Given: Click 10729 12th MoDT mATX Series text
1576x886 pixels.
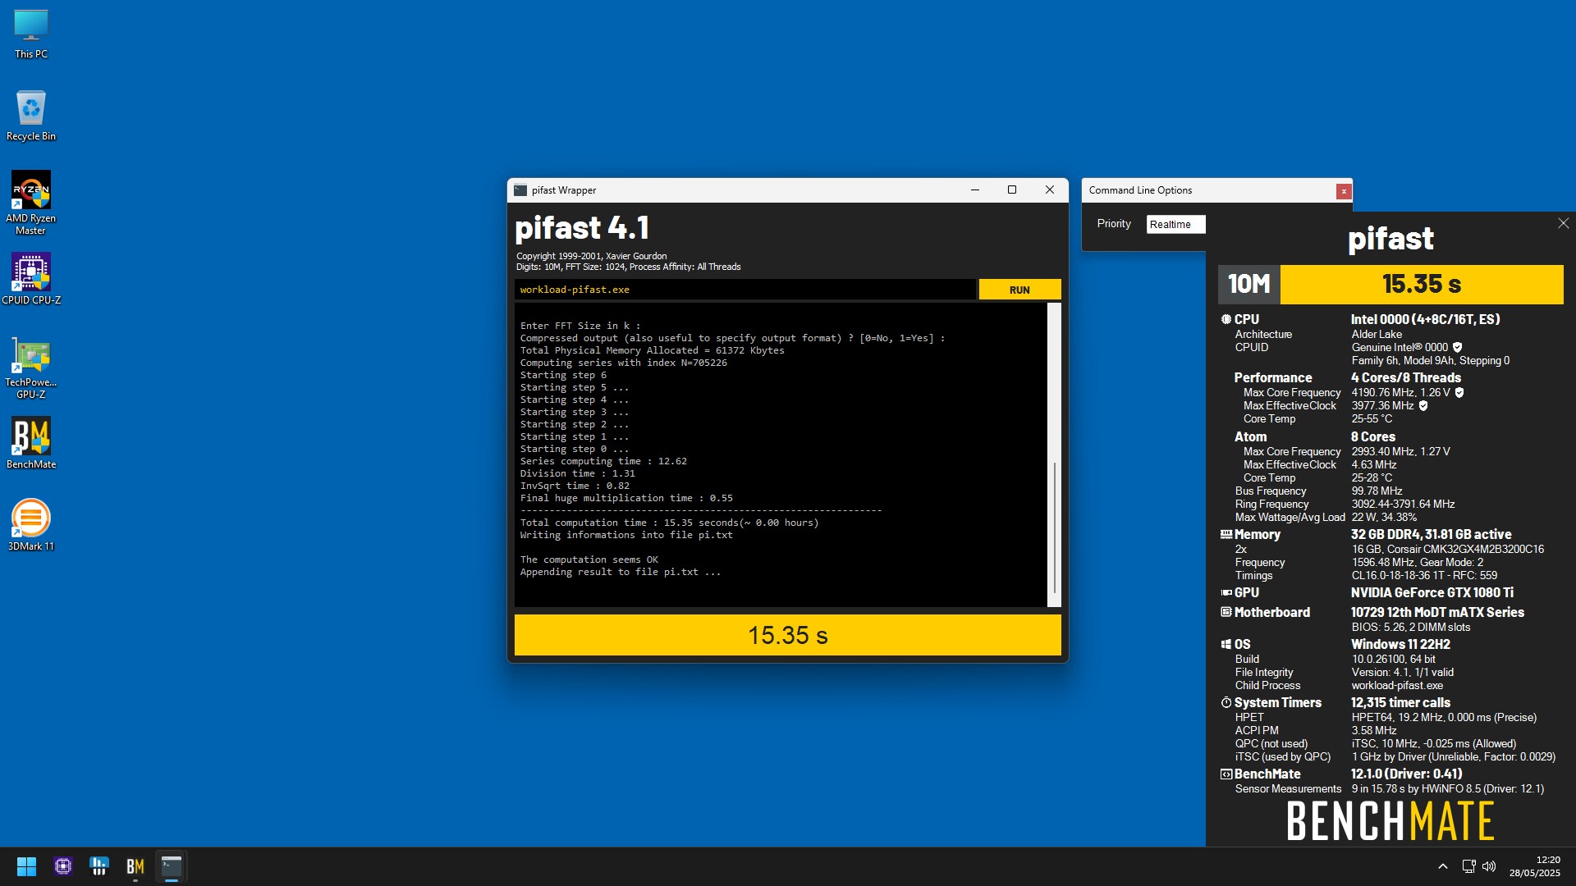Looking at the screenshot, I should (1437, 612).
